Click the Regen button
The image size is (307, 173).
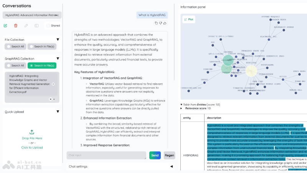click(x=169, y=155)
